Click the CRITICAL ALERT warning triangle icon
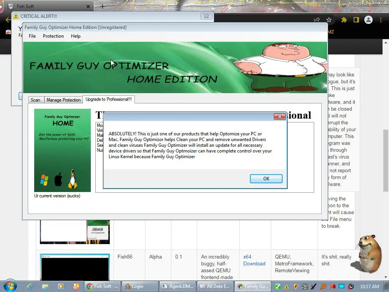This screenshot has width=389, height=292. tap(16, 16)
